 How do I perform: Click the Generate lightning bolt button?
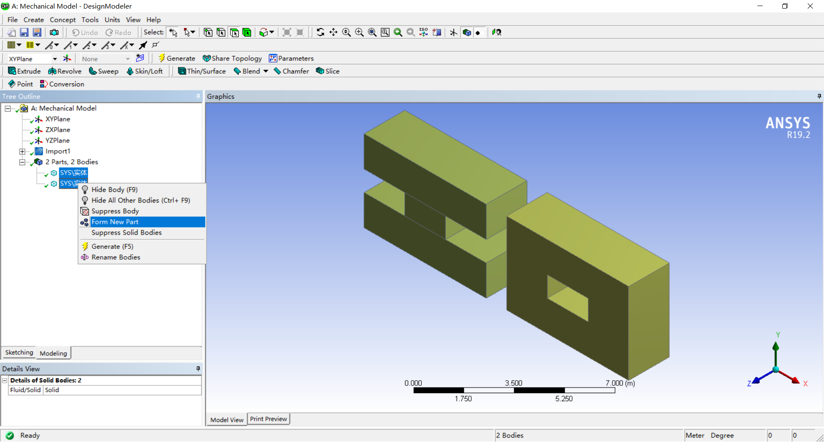click(x=177, y=58)
